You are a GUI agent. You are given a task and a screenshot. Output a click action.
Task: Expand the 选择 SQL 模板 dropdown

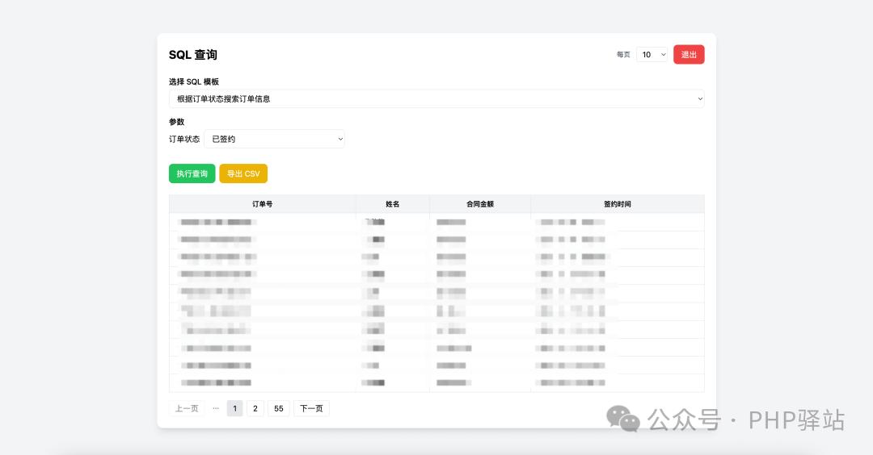click(436, 99)
